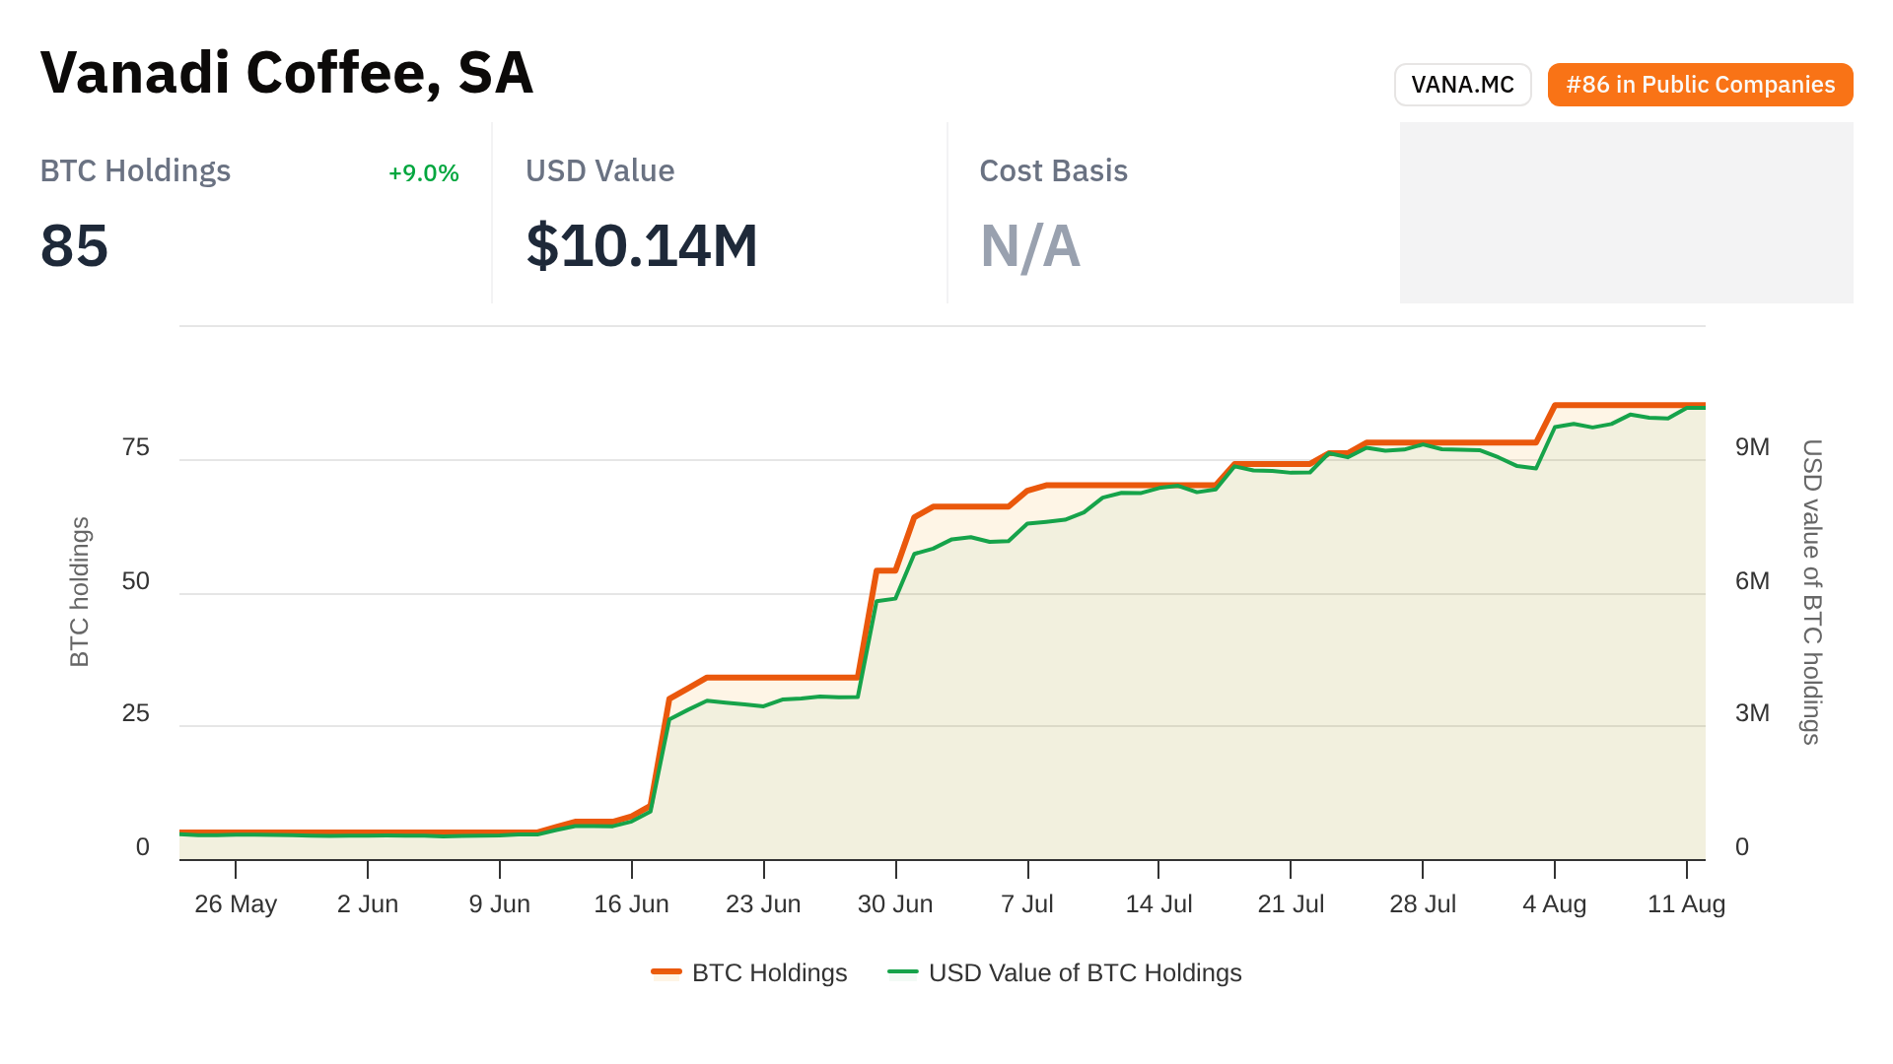Viewport: 1893px width, 1064px height.
Task: Select the 14 Jul date tick label
Action: (1158, 904)
